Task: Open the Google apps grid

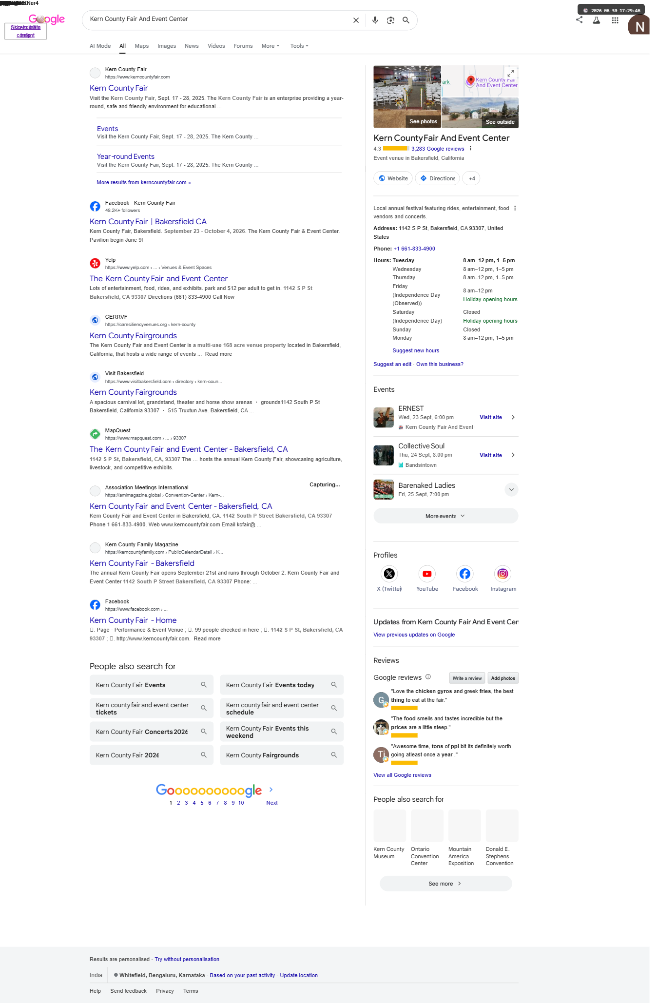Action: [x=615, y=20]
